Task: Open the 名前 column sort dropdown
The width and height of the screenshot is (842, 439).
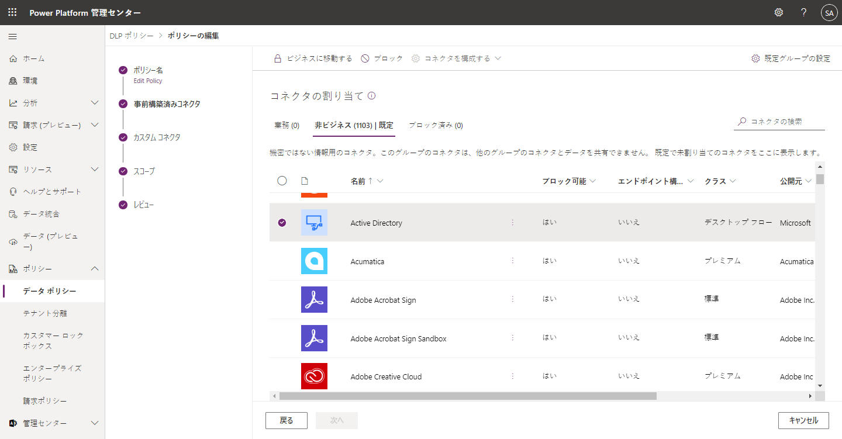Action: click(x=381, y=181)
